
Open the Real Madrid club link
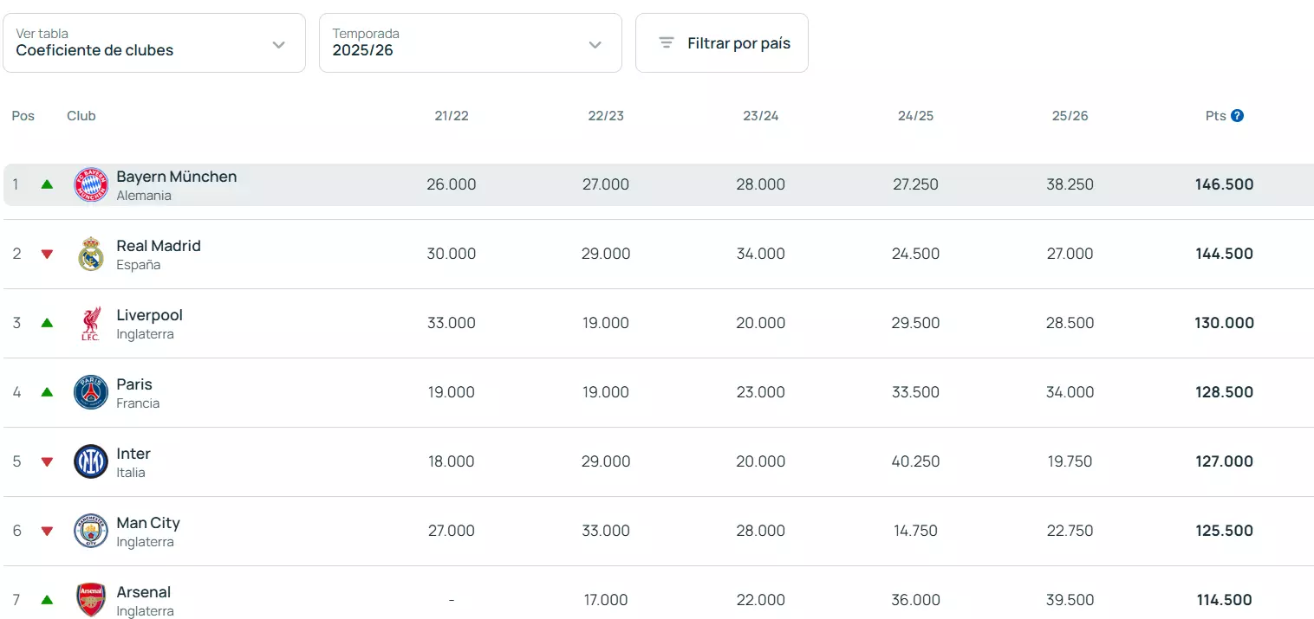pos(159,246)
